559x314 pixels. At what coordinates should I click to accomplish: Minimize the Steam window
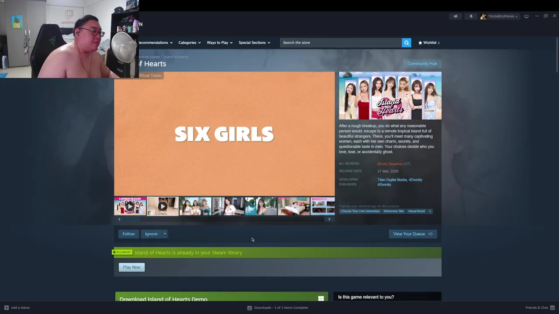[x=537, y=16]
